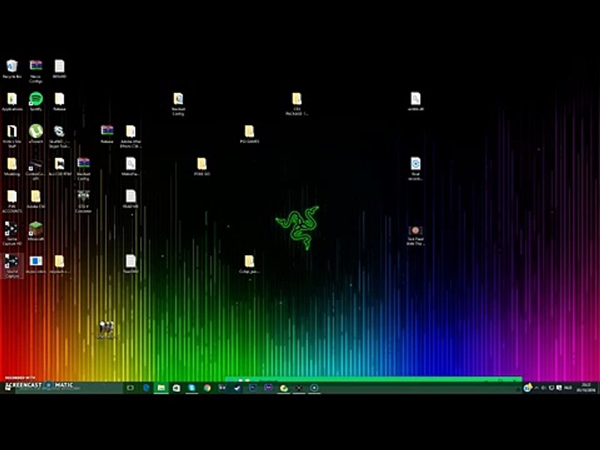Launch Microsoft Edge from the taskbar
Image resolution: width=600 pixels, height=450 pixels.
coord(146,387)
